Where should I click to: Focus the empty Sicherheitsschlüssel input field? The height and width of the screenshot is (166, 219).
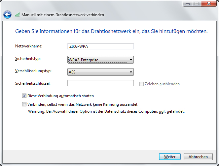tap(100, 83)
